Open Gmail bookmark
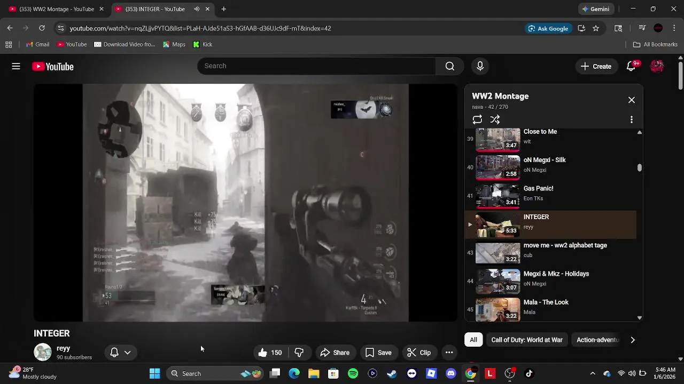Screen dimensions: 684x384 click(x=37, y=44)
